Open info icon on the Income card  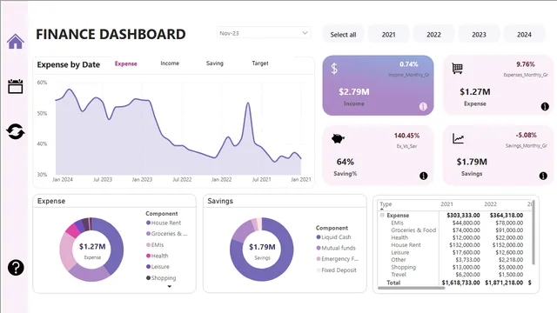coord(423,106)
